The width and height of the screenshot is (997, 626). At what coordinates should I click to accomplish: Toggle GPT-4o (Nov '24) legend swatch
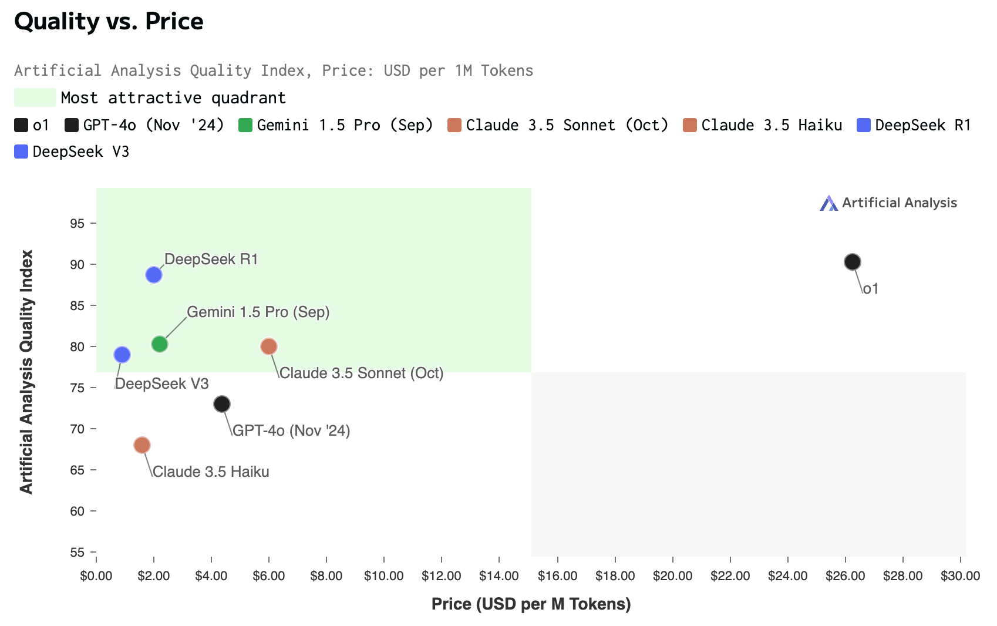pos(72,125)
